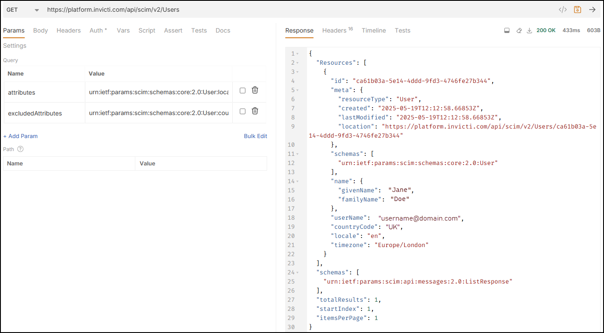Enable the attributes parameter checkbox

coord(242,90)
